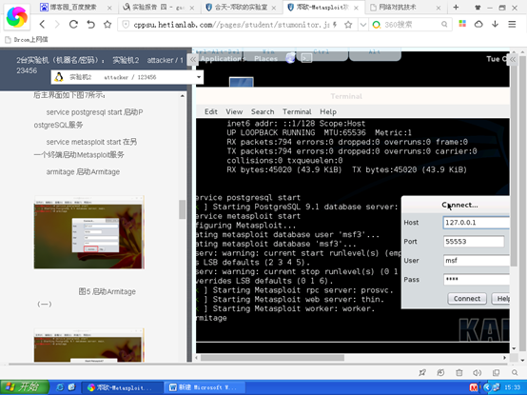The height and width of the screenshot is (395, 527).
Task: Click the instructions panel scroll-up arrow
Action: pos(183,96)
